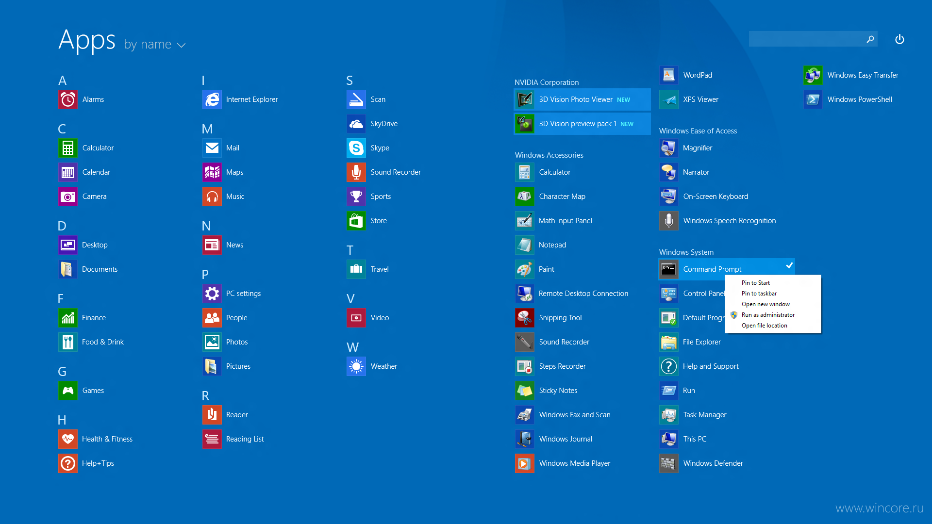Jump to letter S group header
The width and height of the screenshot is (932, 524).
[x=349, y=81]
